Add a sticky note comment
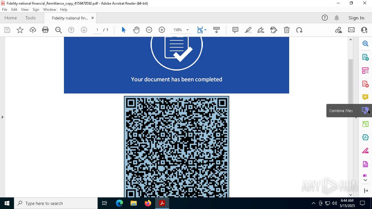 (x=235, y=30)
